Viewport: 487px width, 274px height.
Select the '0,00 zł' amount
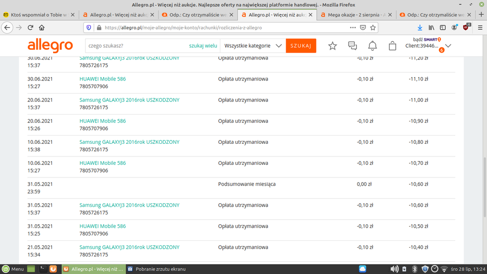[364, 184]
